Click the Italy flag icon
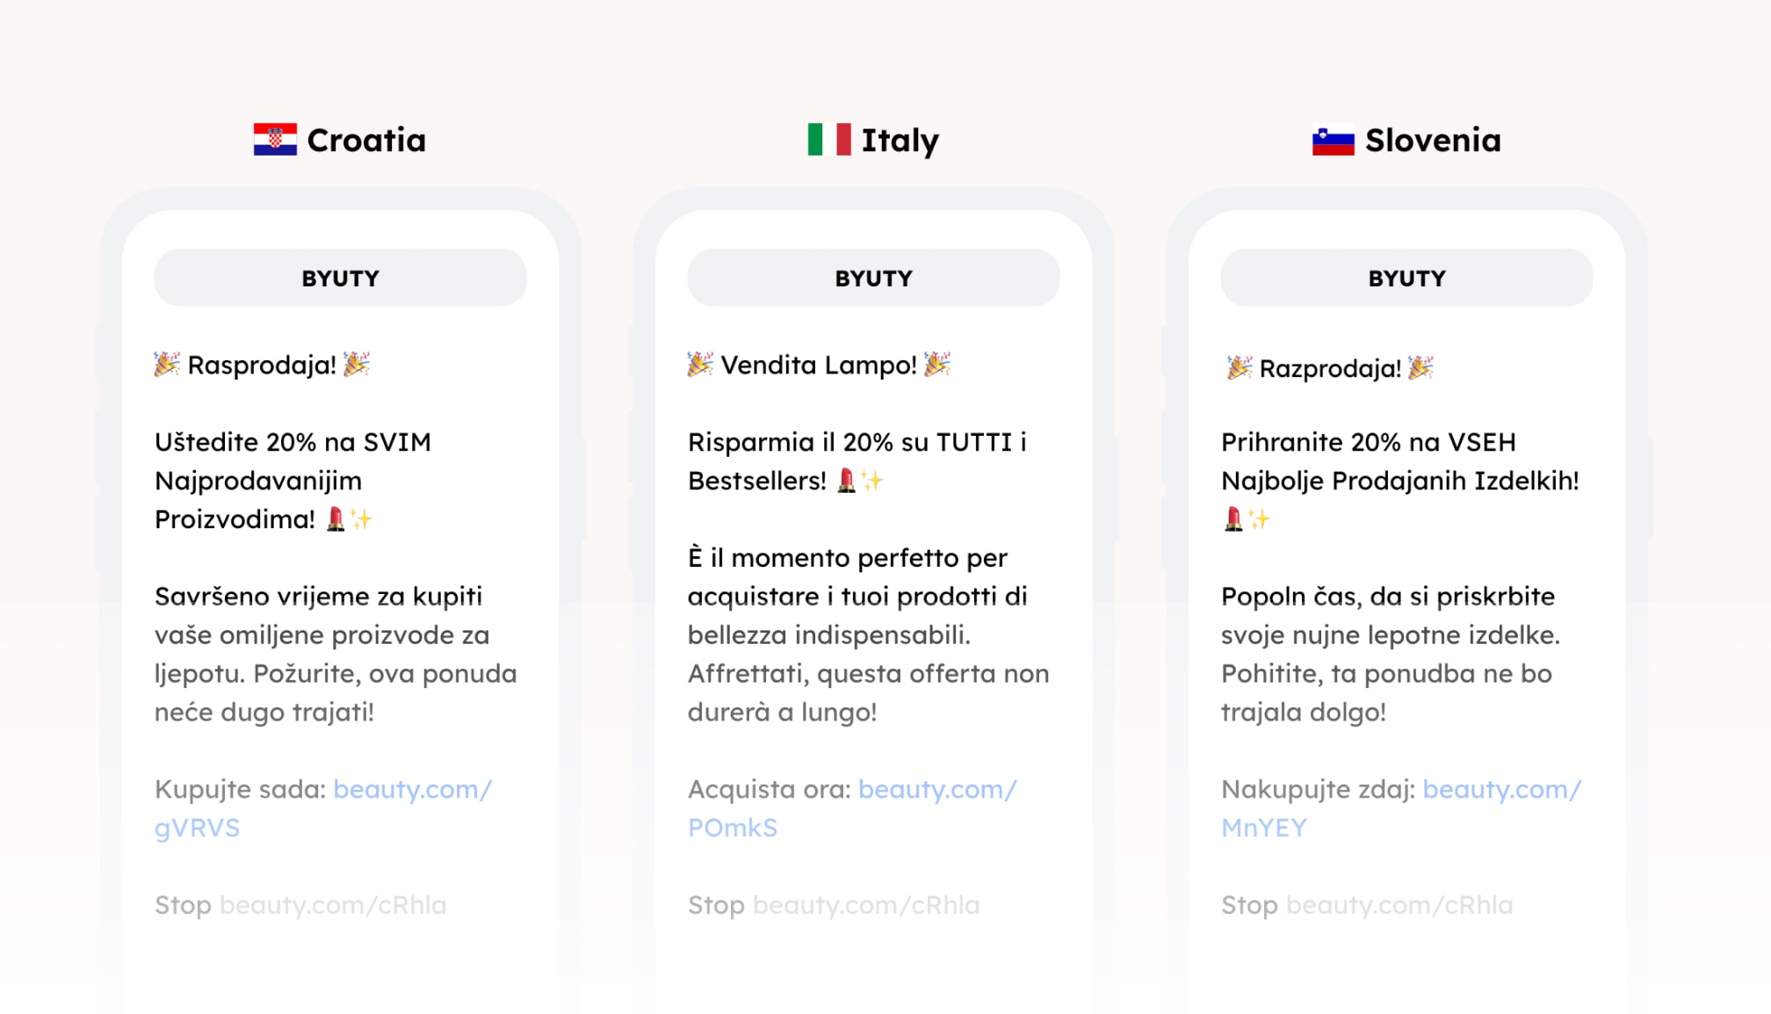This screenshot has height=1014, width=1771. [x=829, y=140]
